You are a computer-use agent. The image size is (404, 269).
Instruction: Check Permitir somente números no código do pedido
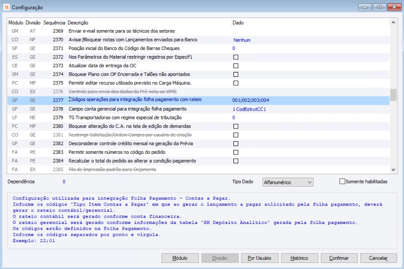point(235,153)
